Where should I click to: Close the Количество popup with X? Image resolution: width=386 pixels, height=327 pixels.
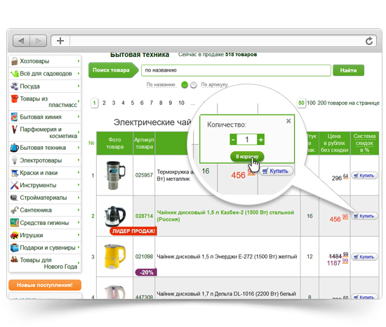288,121
